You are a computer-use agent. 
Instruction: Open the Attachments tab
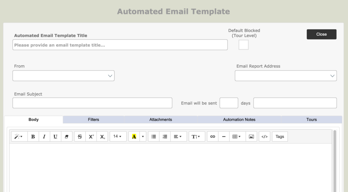point(160,120)
